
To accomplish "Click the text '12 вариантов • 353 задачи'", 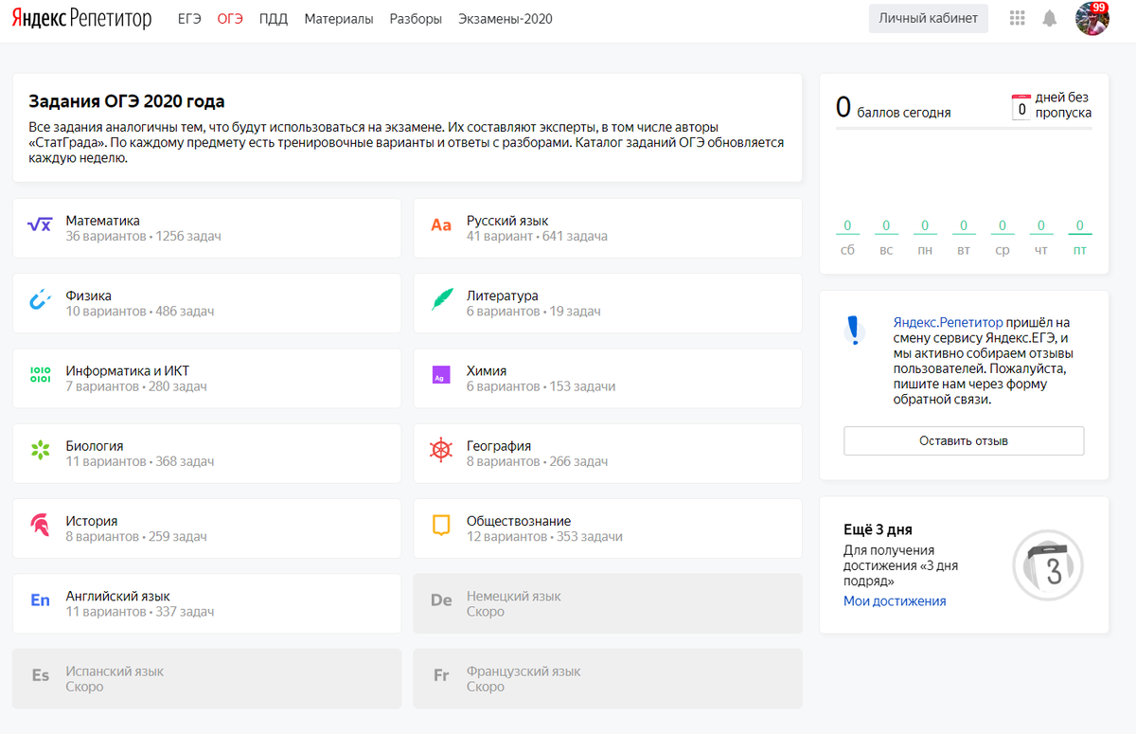I will pyautogui.click(x=544, y=536).
